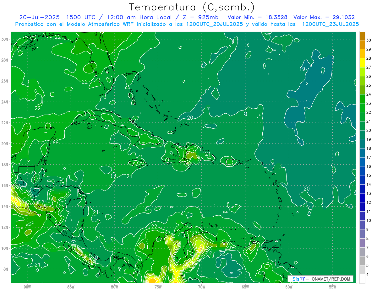Viewport: 377px width, 291px height.
Task: Click the 10N latitude axis label
Action: pos(5,248)
